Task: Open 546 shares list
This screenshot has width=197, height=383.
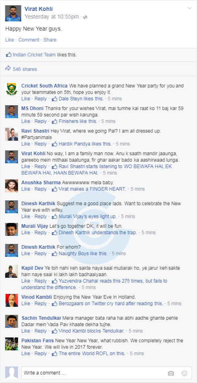Action: tap(25, 69)
